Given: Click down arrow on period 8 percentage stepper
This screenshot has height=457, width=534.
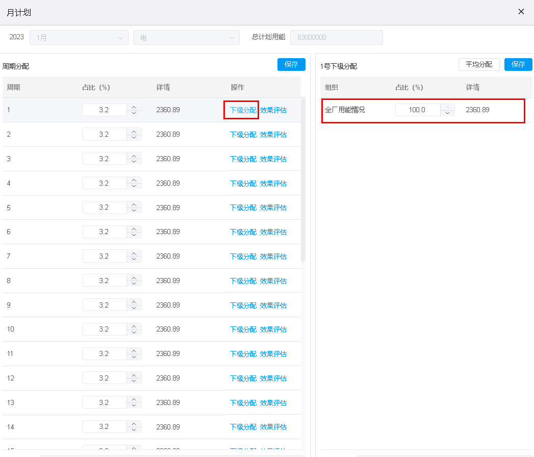Looking at the screenshot, I should pos(134,284).
